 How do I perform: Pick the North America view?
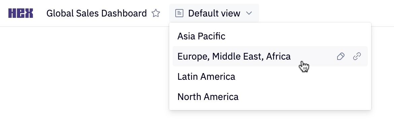(208, 97)
